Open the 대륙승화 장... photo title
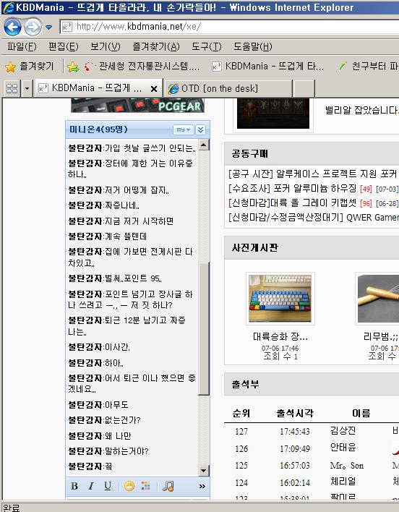The width and height of the screenshot is (399, 512). coord(280,336)
